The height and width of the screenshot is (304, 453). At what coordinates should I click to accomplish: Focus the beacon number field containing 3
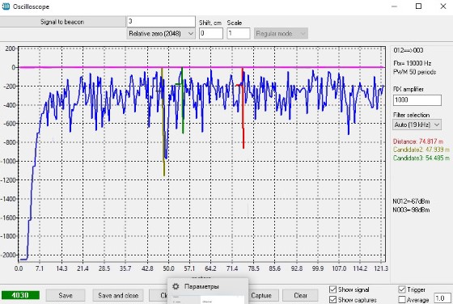pyautogui.click(x=161, y=21)
